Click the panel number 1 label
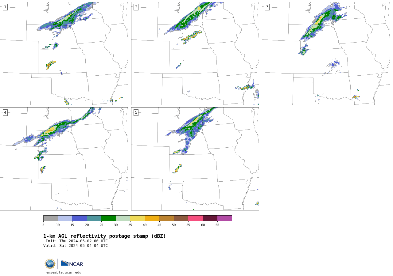Image resolution: width=393 pixels, height=276 pixels. (x=5, y=7)
